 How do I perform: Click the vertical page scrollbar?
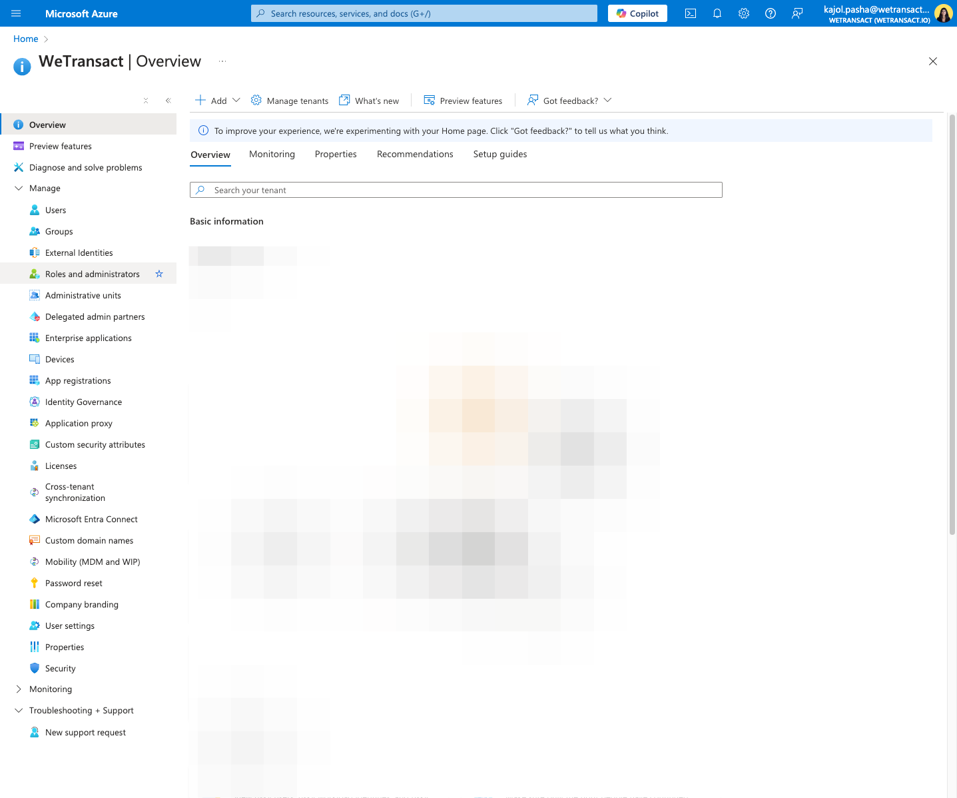pos(952,324)
